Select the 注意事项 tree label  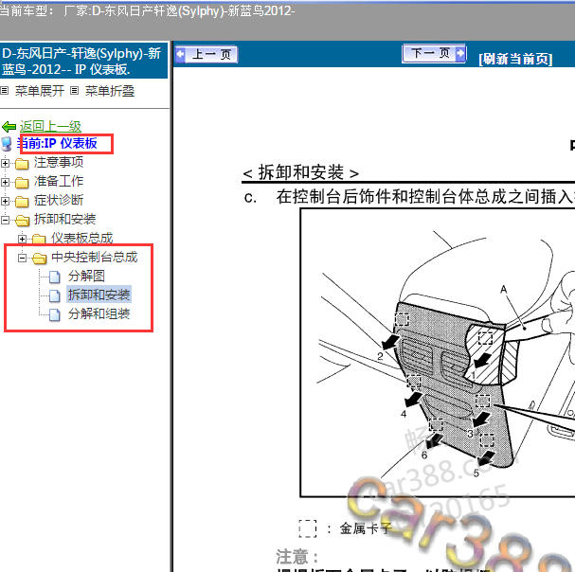coord(59,162)
